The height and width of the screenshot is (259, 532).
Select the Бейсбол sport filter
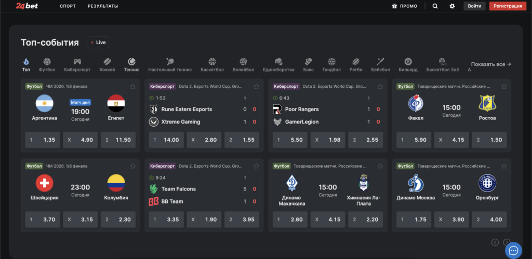380,65
